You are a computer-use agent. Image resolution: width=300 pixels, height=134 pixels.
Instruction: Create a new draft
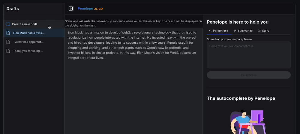[34, 24]
